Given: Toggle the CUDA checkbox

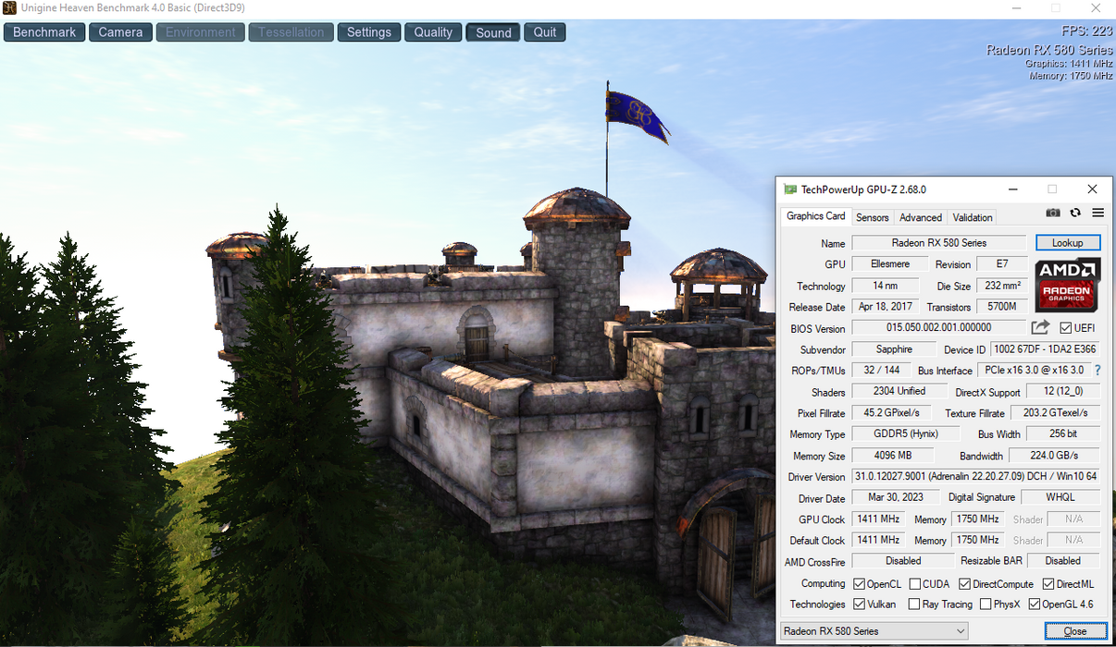Looking at the screenshot, I should tap(915, 584).
